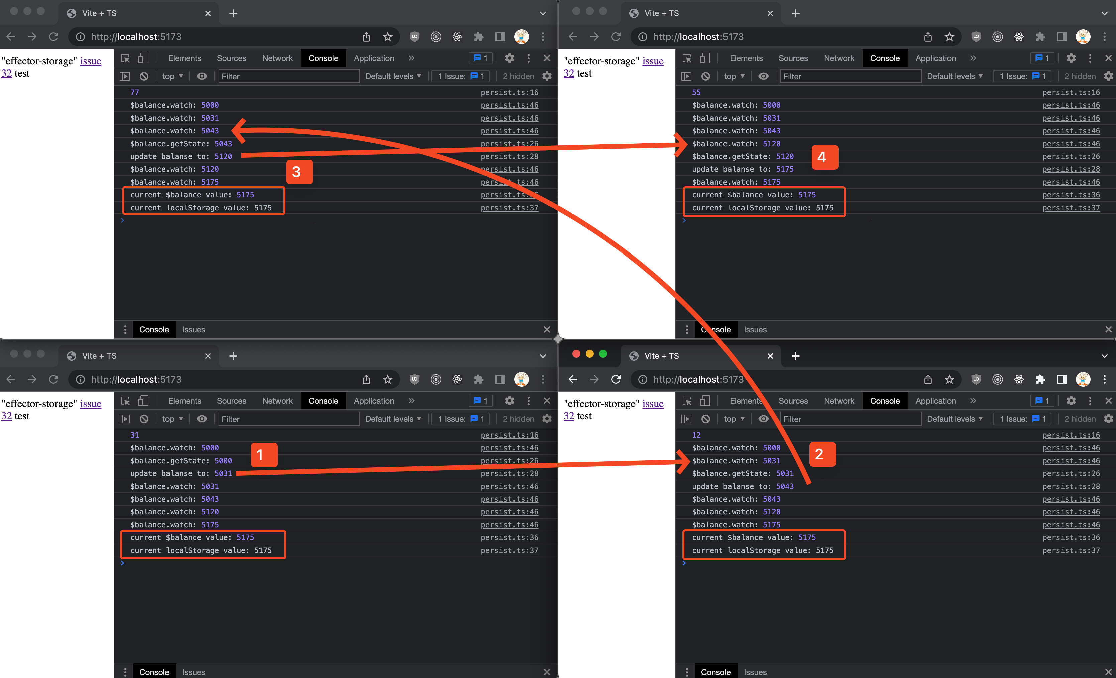The image size is (1116, 678).
Task: Select the inspect element picker in the window logging 55
Action: [x=687, y=58]
